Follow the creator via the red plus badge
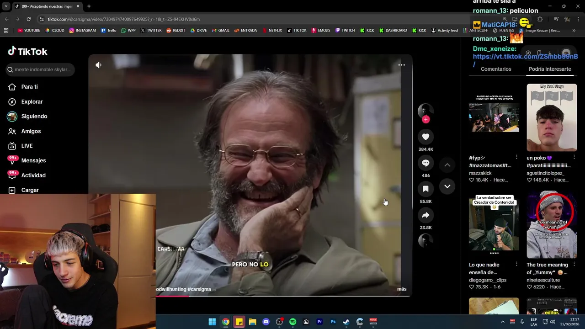This screenshot has width=585, height=329. tap(425, 119)
